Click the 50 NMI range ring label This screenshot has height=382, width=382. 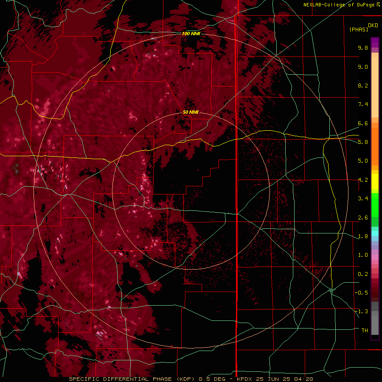(191, 112)
